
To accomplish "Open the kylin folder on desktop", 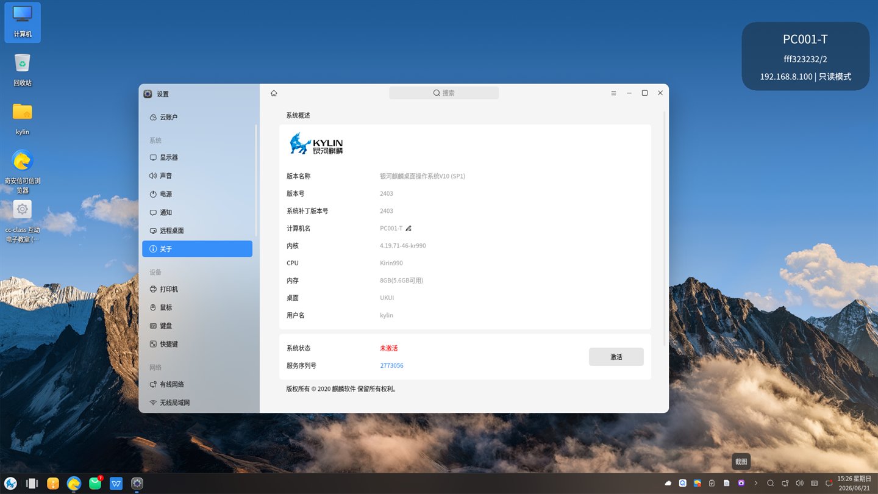I will click(23, 119).
